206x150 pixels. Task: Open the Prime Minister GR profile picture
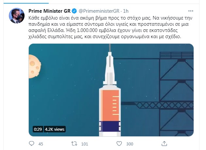click(x=17, y=16)
